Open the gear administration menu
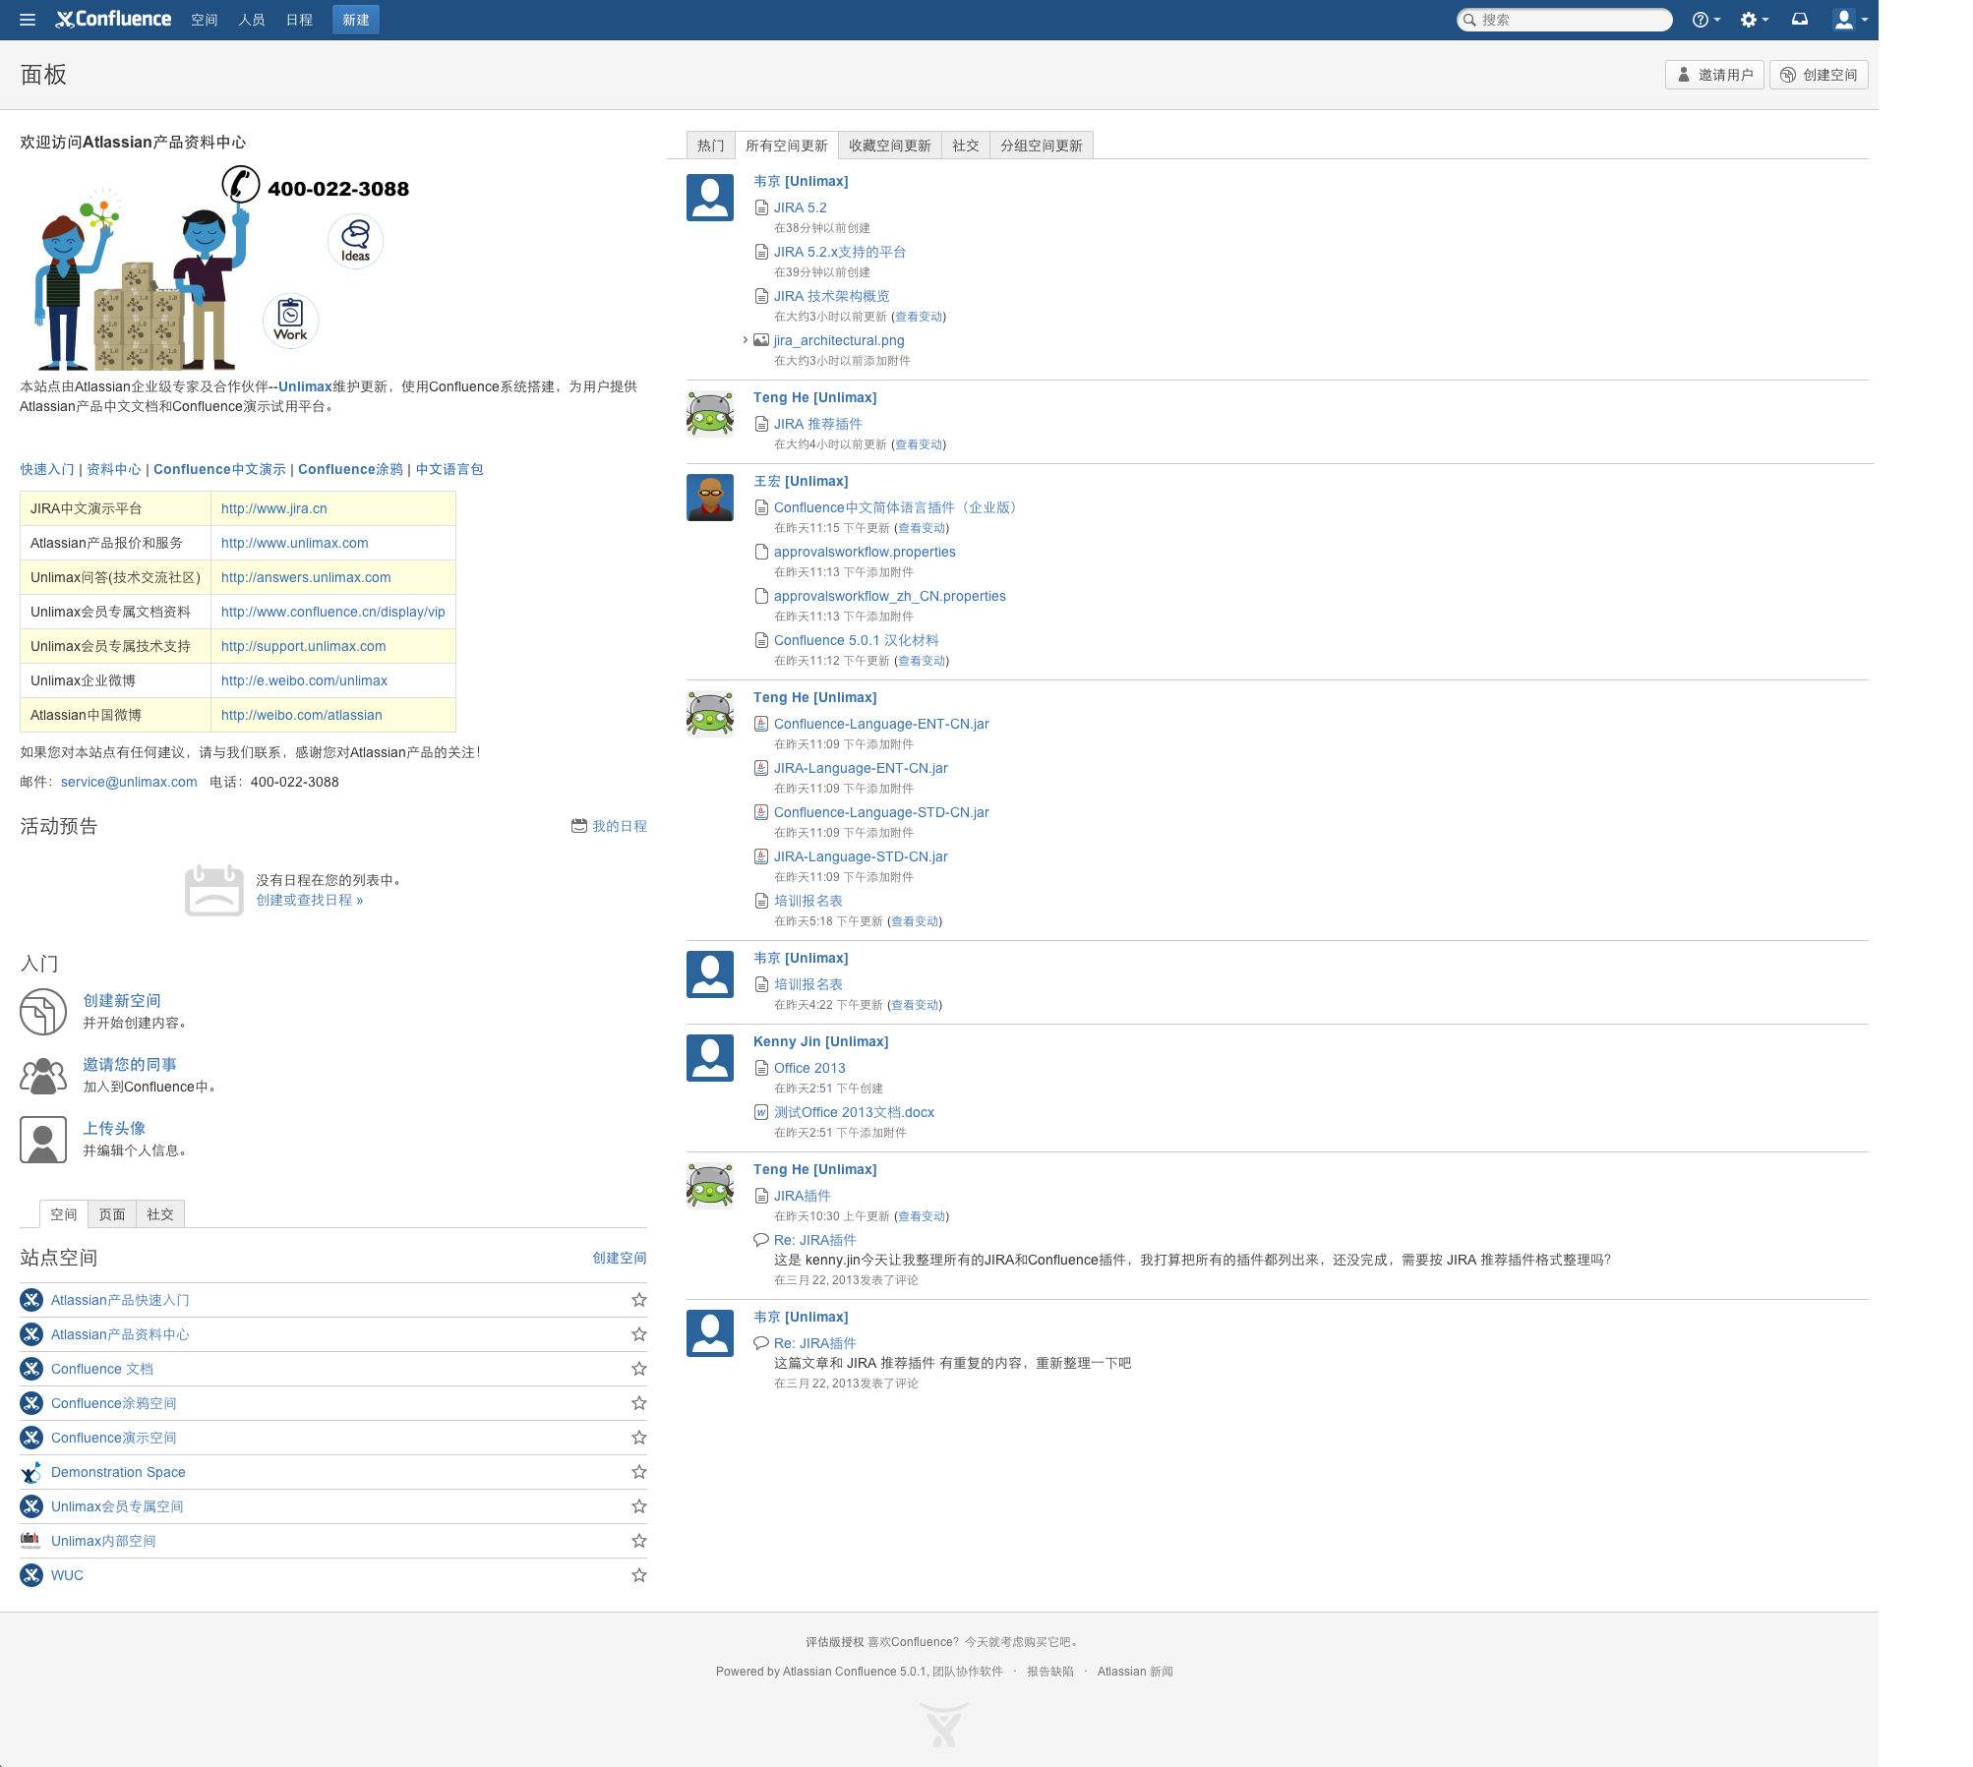 [1754, 20]
